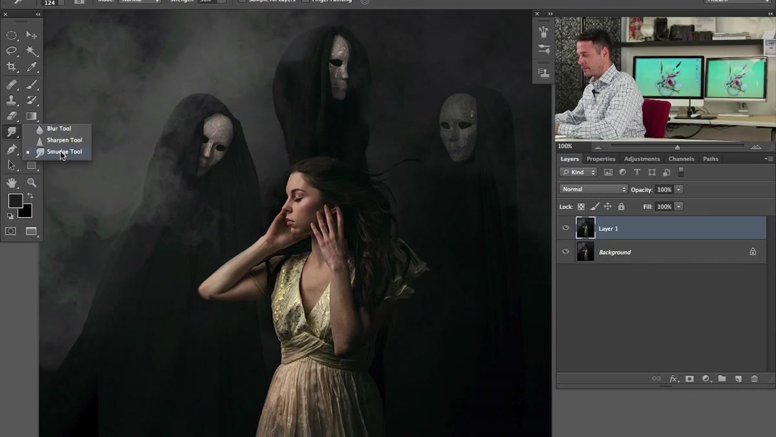Open the Opacity slider dropdown arrow
Viewport: 776px width, 437px height.
678,189
